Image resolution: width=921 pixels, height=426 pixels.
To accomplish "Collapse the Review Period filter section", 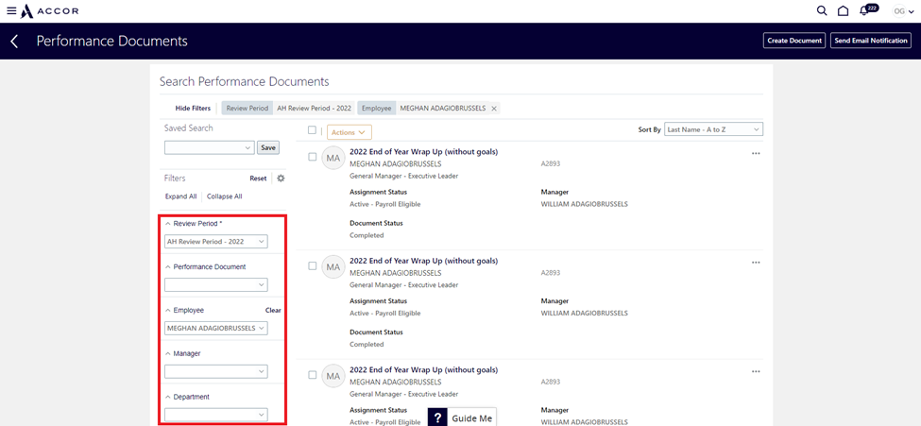I will [x=168, y=224].
